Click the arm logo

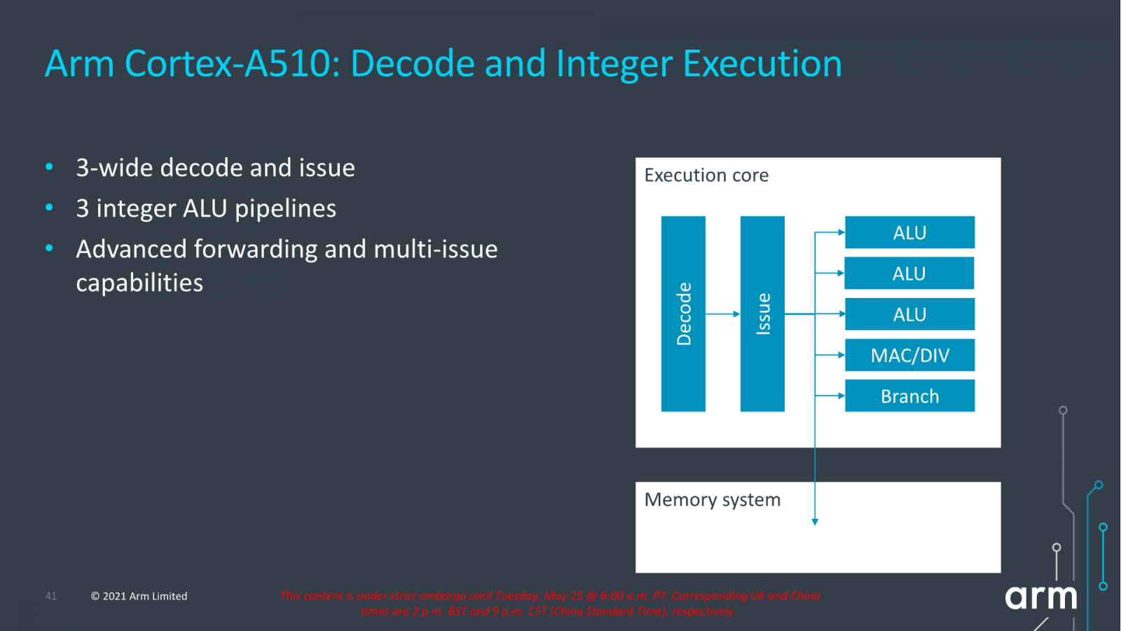(x=1040, y=597)
